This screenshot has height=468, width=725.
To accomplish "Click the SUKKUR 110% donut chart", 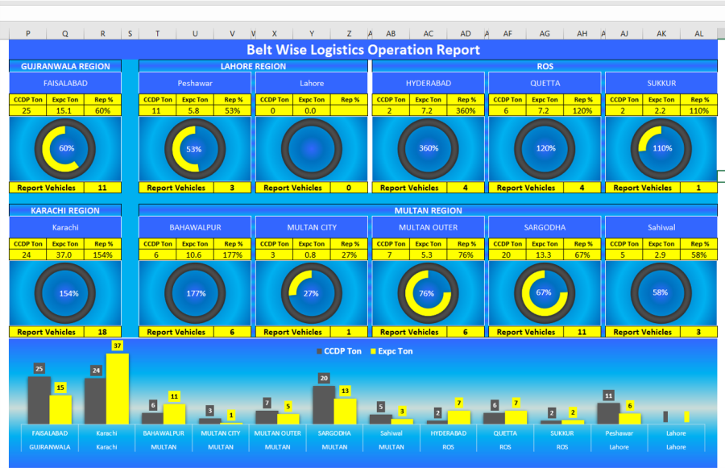I will click(x=661, y=149).
